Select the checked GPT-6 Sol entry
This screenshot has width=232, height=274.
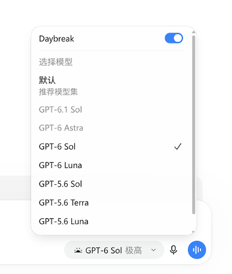[x=111, y=147]
